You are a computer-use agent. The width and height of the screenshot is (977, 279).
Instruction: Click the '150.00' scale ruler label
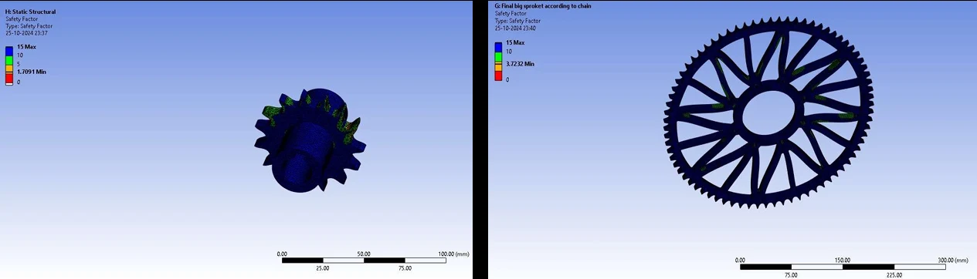842,260
